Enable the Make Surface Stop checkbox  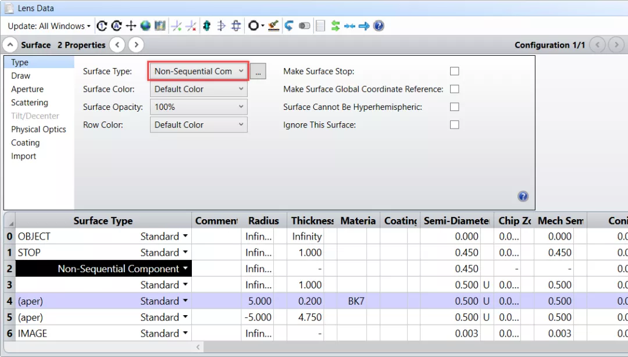pos(455,71)
